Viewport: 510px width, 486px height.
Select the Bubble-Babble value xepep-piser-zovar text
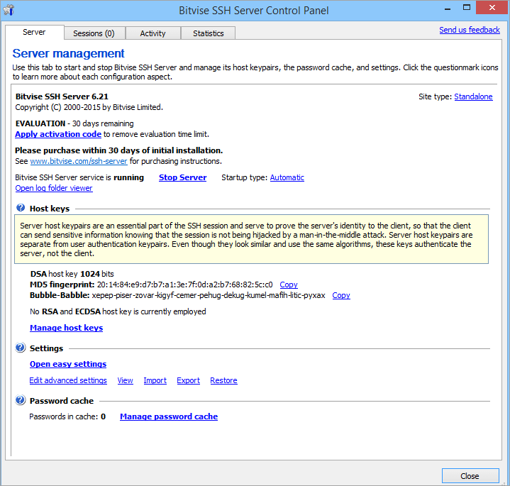click(x=209, y=295)
